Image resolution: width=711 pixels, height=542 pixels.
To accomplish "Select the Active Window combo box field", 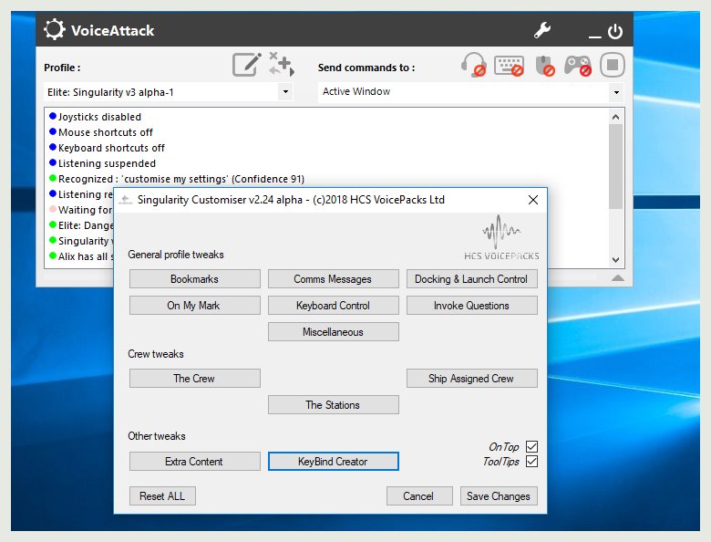I will [470, 92].
